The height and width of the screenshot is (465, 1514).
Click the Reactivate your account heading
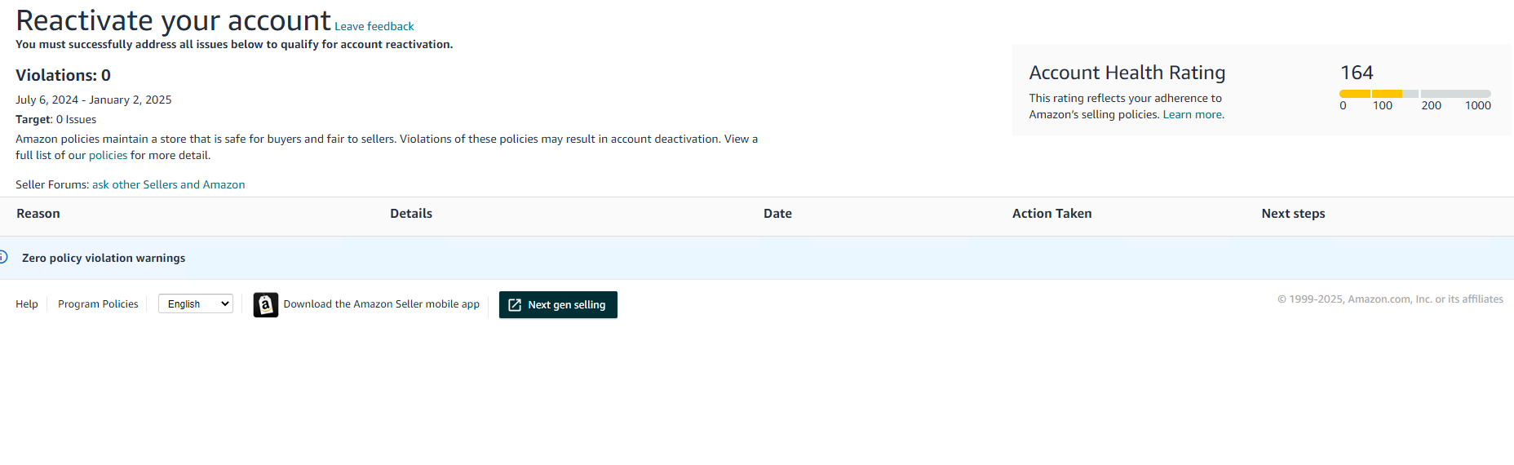coord(173,20)
